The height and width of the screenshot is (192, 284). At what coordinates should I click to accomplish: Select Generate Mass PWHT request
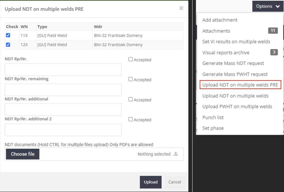(x=235, y=74)
